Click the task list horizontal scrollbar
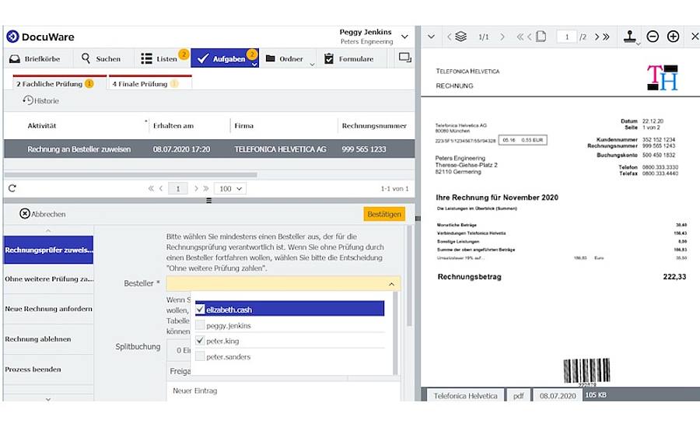Viewport: 700px width, 438px height. (131, 175)
